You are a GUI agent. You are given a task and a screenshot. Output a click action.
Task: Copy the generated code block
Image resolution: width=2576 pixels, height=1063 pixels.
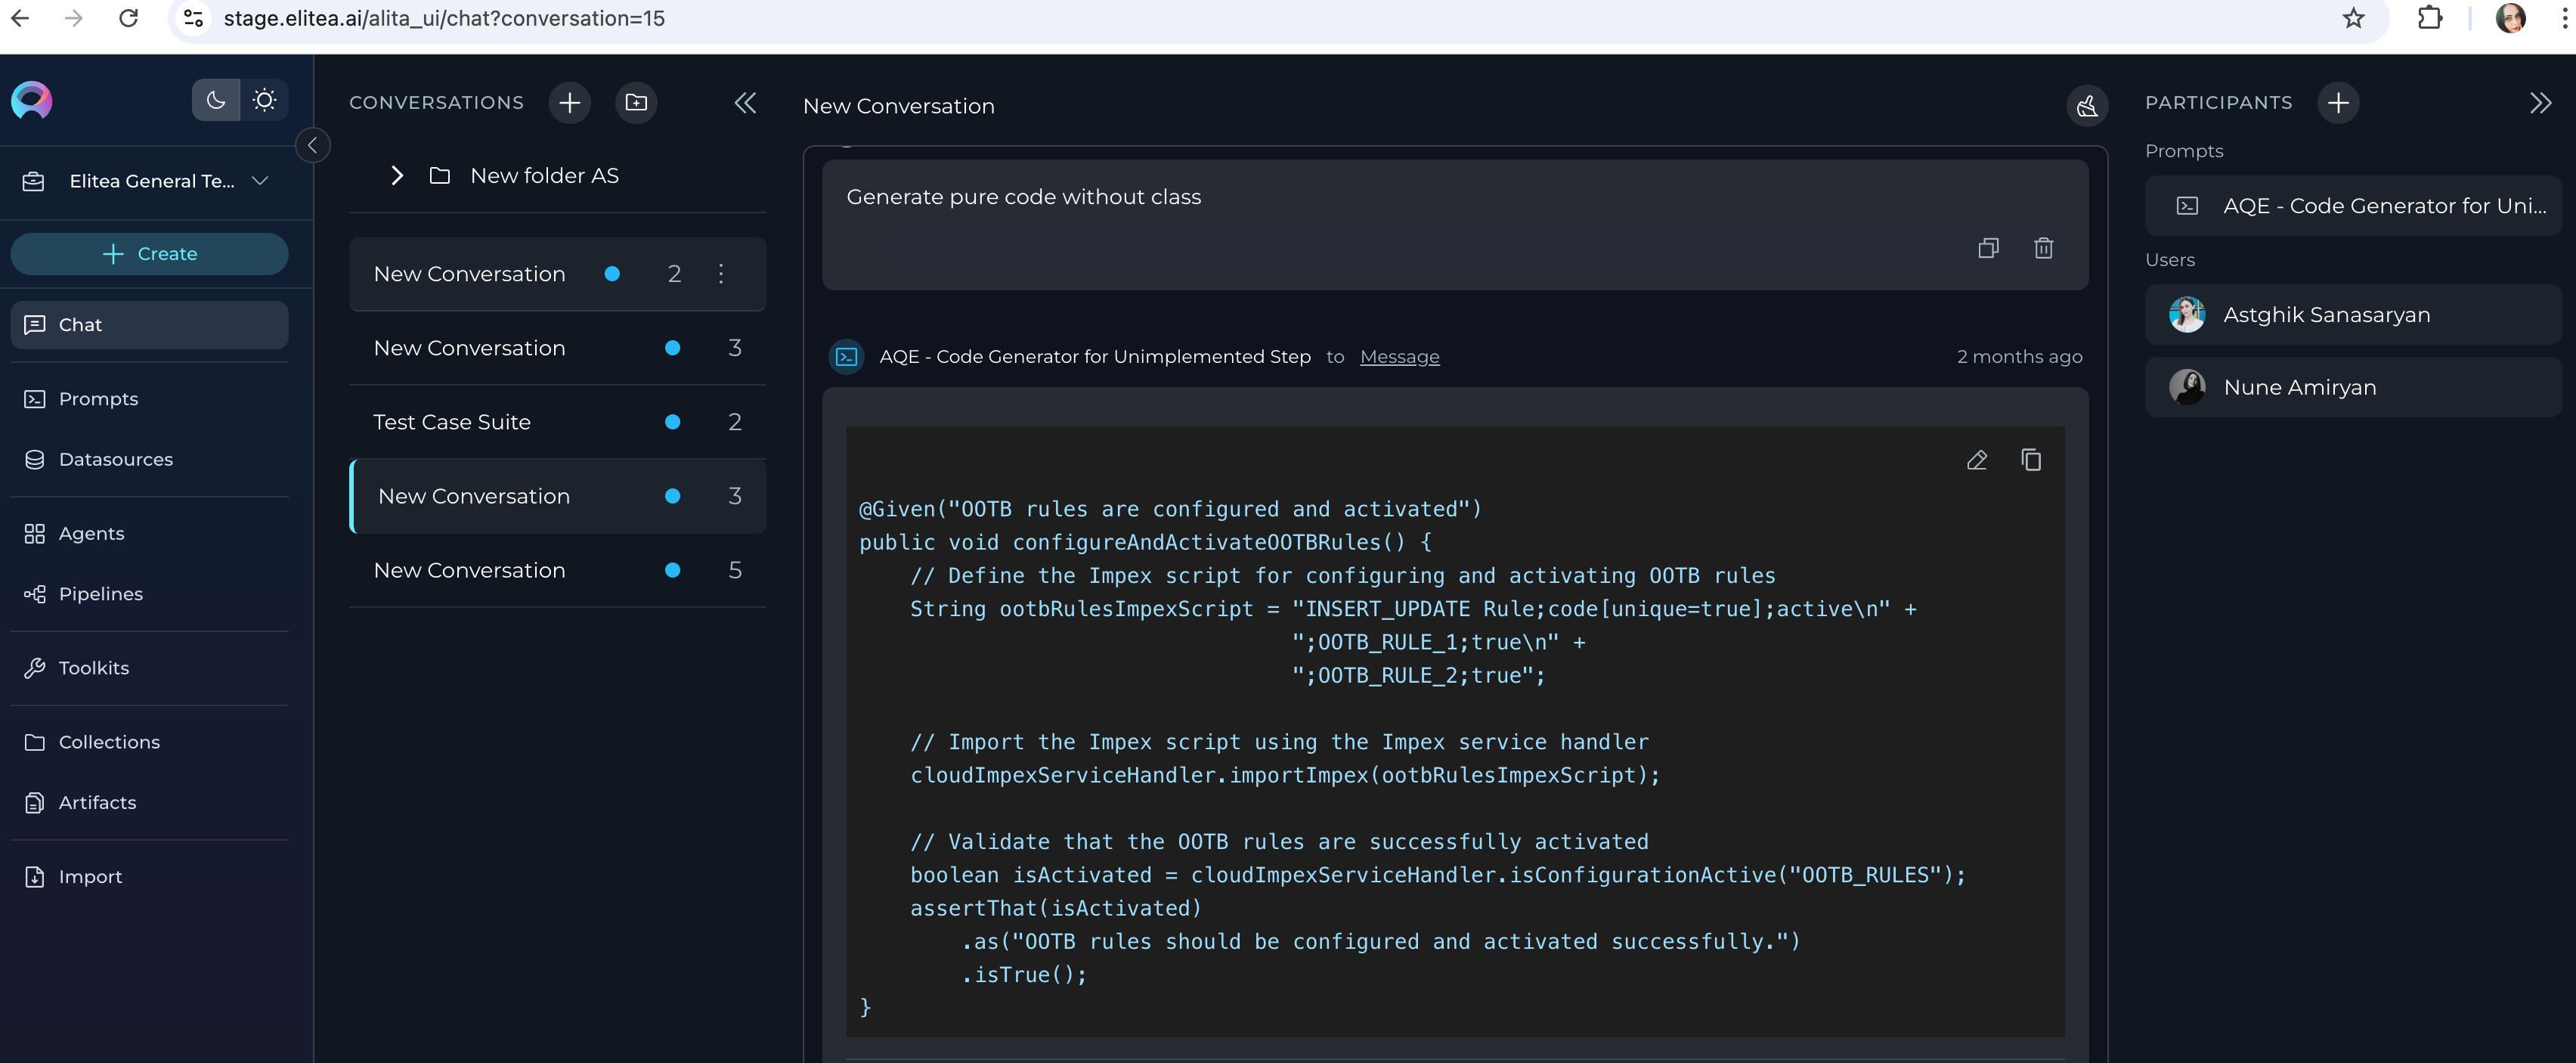(x=2031, y=460)
